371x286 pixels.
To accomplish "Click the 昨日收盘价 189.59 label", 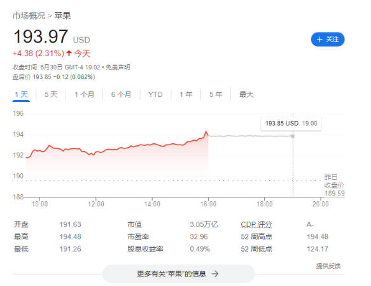I will coord(334,185).
